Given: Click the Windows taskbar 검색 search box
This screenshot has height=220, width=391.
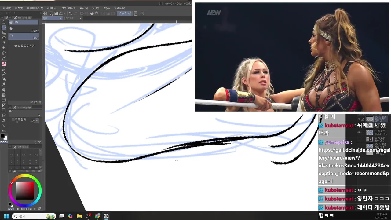Looking at the screenshot, I should 34,216.
